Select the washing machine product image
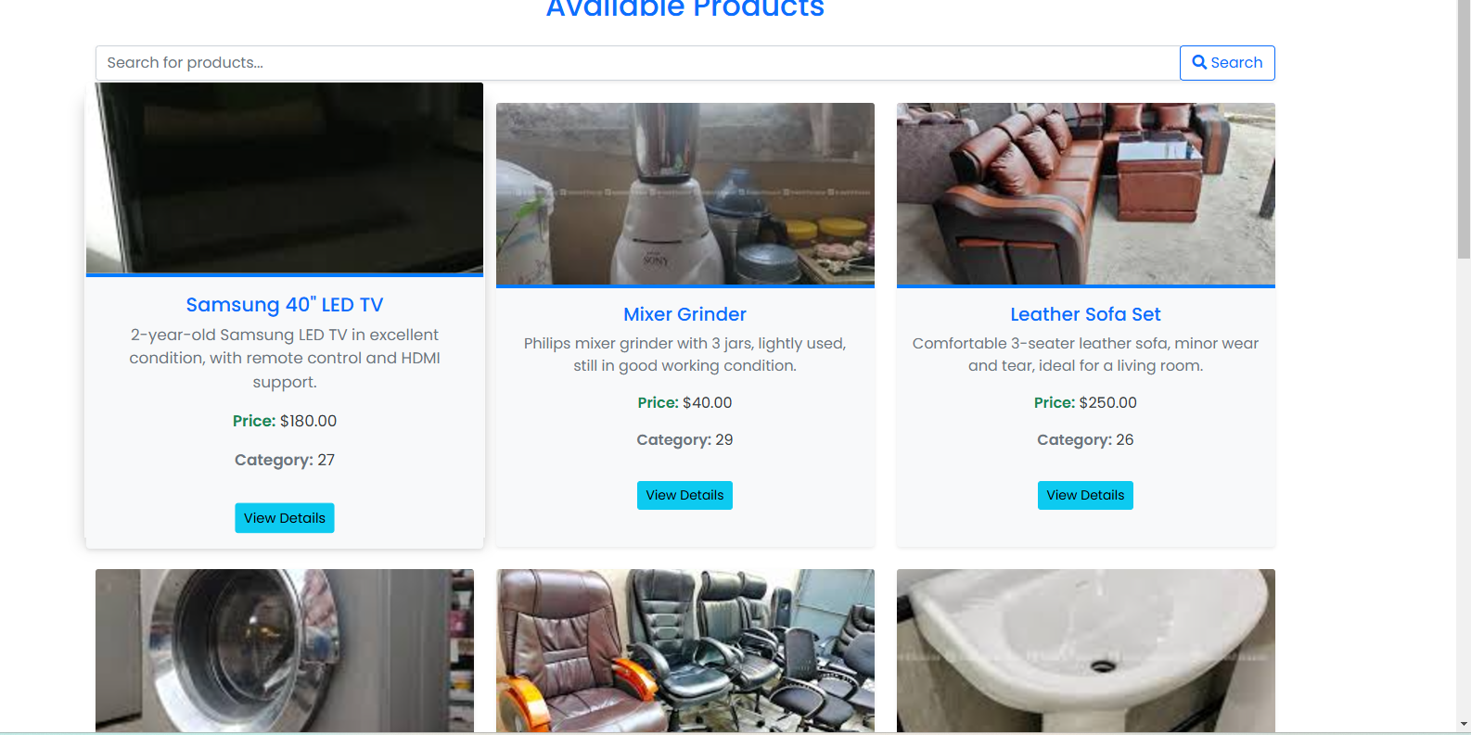This screenshot has width=1471, height=735. 285,651
